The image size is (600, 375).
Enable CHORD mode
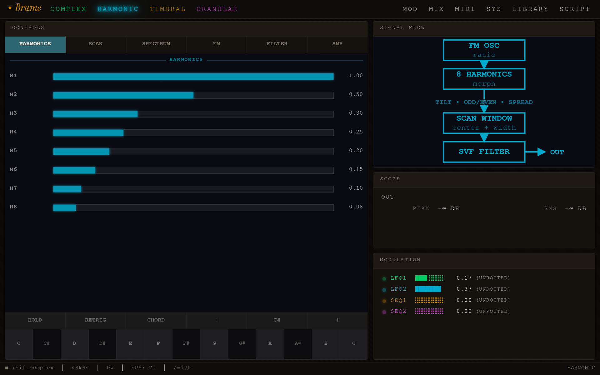click(x=156, y=320)
